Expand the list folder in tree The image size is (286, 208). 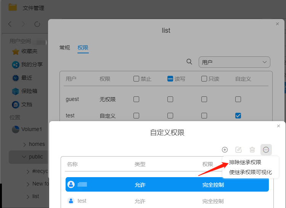(x=28, y=197)
